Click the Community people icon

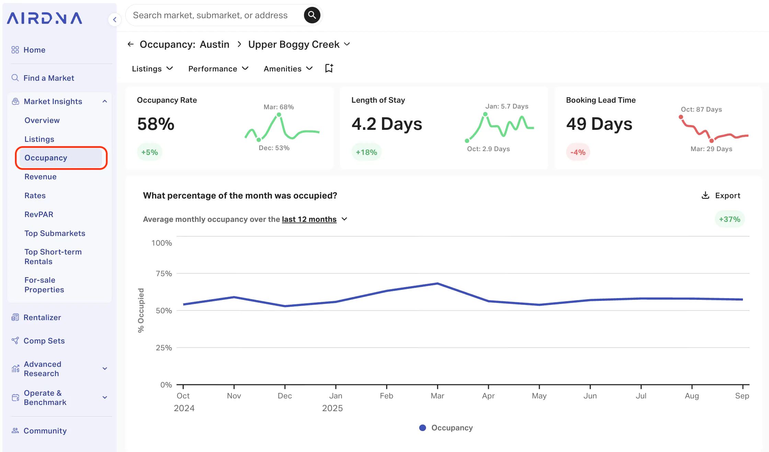(15, 430)
